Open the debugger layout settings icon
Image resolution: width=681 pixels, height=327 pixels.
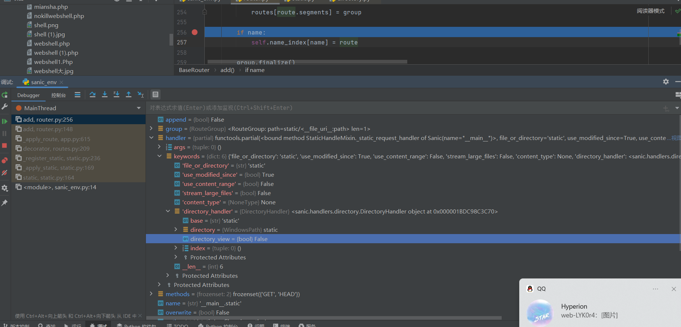(678, 95)
